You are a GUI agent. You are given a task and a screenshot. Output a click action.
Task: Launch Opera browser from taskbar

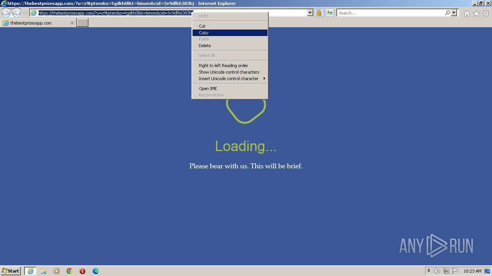point(82,271)
